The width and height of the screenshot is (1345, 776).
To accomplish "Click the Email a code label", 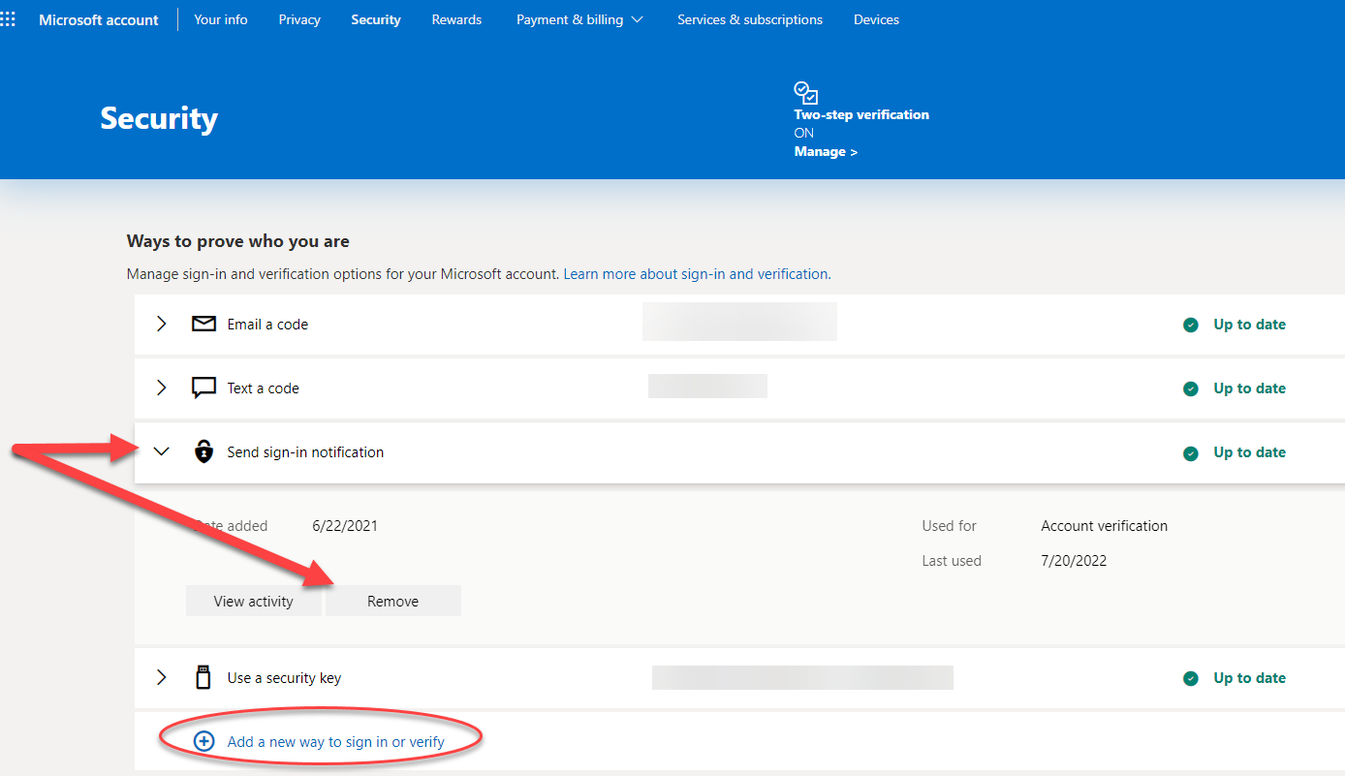I will point(267,325).
